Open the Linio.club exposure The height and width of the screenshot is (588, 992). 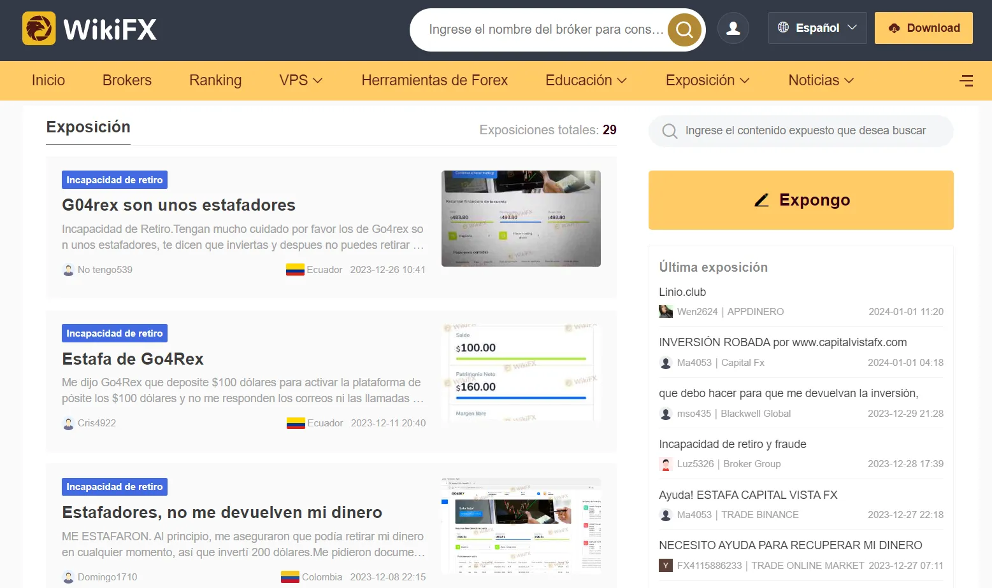coord(682,292)
